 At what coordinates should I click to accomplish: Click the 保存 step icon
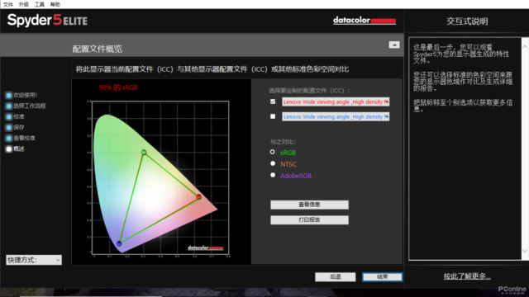[x=9, y=127]
